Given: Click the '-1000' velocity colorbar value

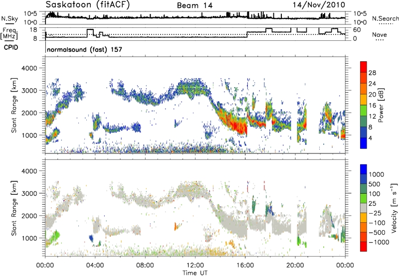Looking at the screenshot, I should click(379, 242).
